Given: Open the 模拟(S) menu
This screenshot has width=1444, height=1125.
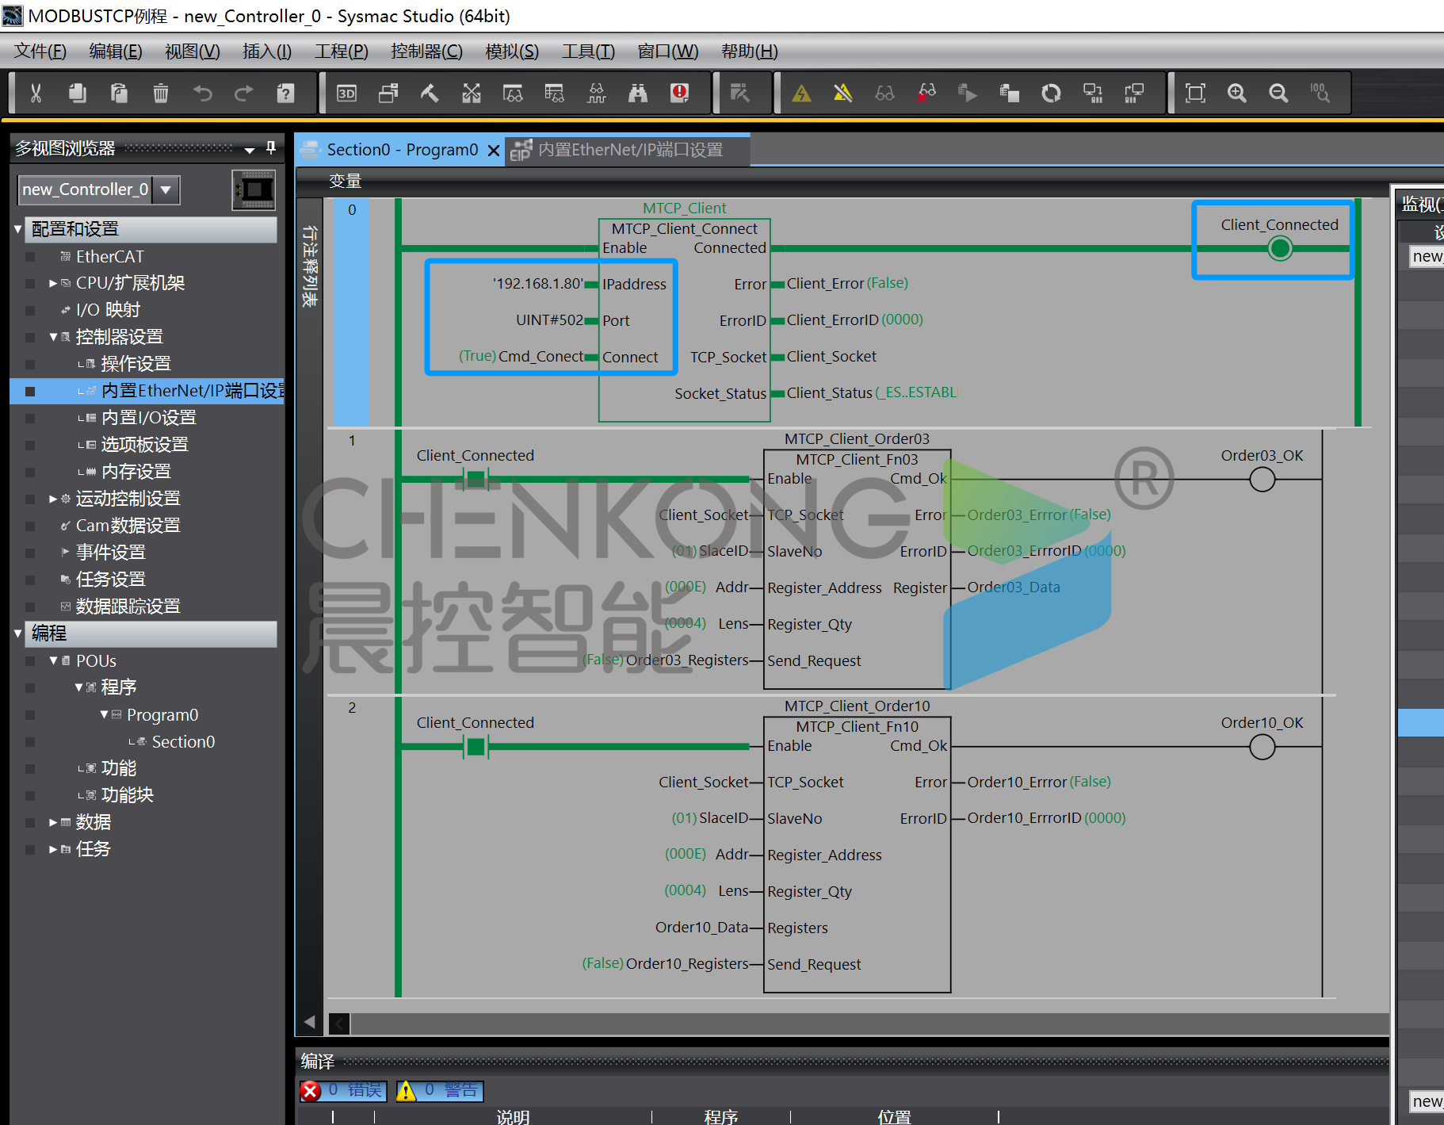Looking at the screenshot, I should [512, 52].
